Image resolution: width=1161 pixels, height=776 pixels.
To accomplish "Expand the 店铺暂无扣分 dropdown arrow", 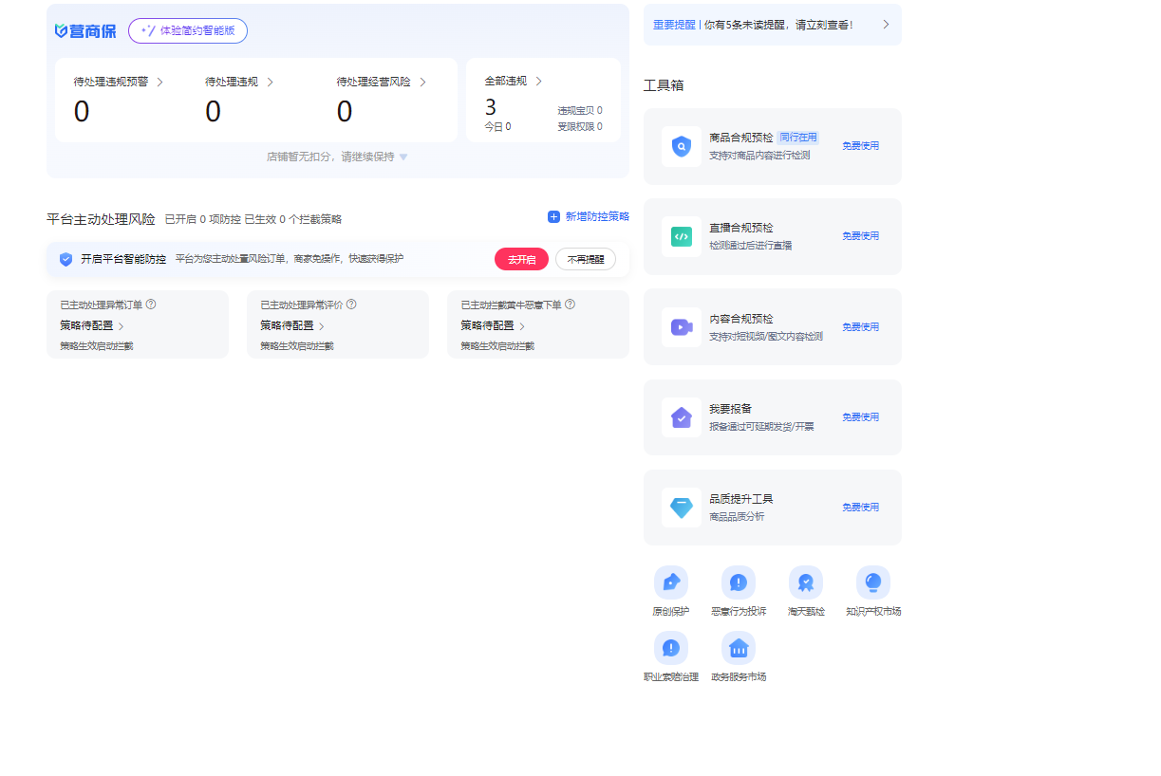I will click(x=403, y=157).
